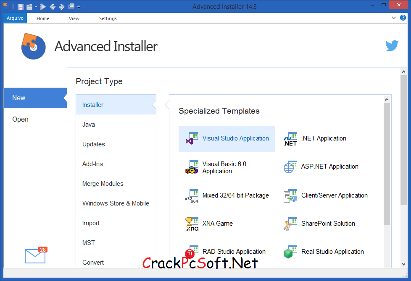Click outer page scroll up arrow

pos(404,72)
